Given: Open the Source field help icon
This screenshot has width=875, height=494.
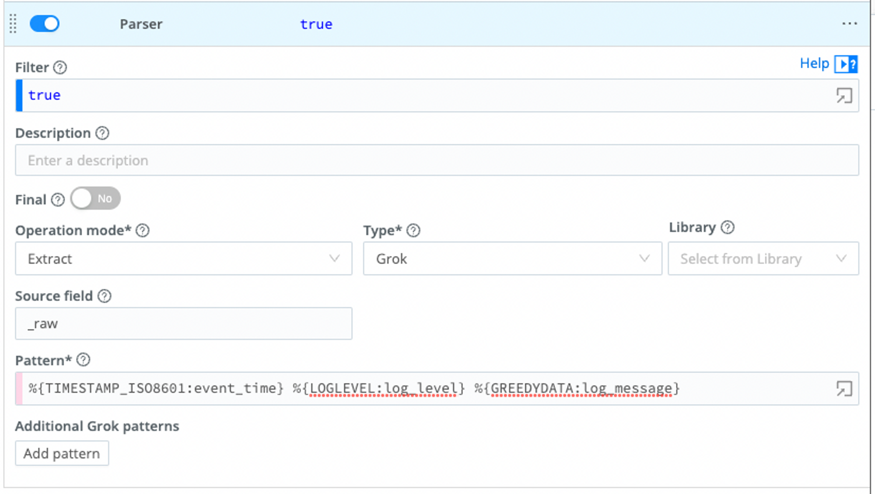Looking at the screenshot, I should [x=105, y=296].
